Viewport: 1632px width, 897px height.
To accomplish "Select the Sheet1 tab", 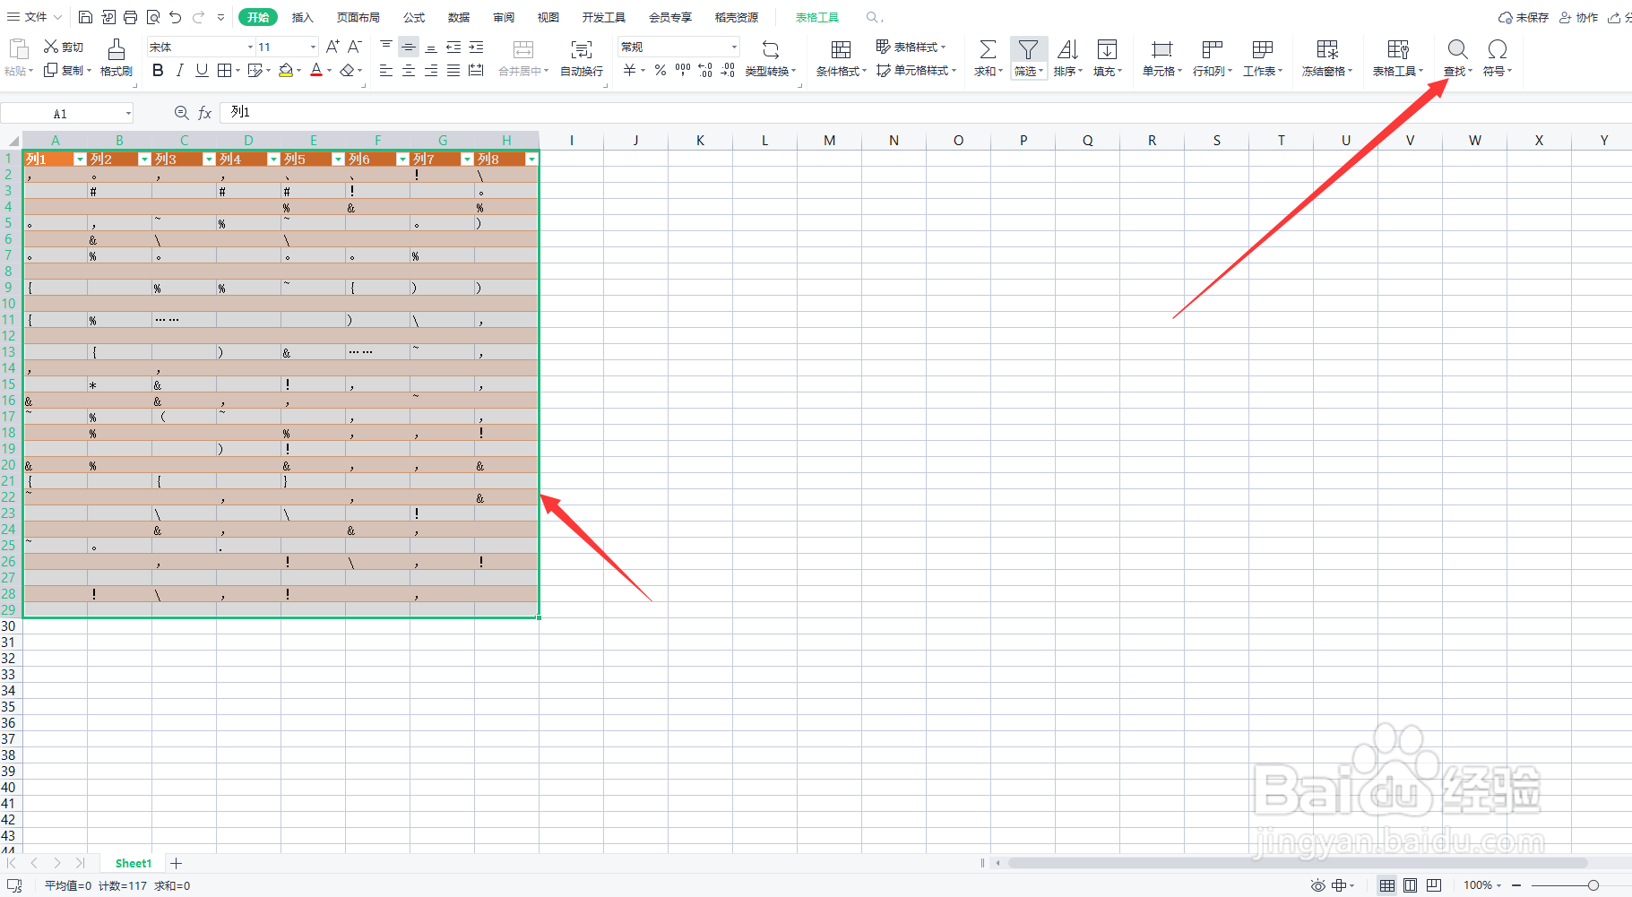I will pos(134,863).
